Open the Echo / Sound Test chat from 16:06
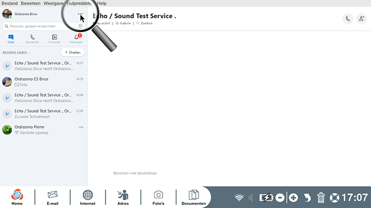 [43, 97]
